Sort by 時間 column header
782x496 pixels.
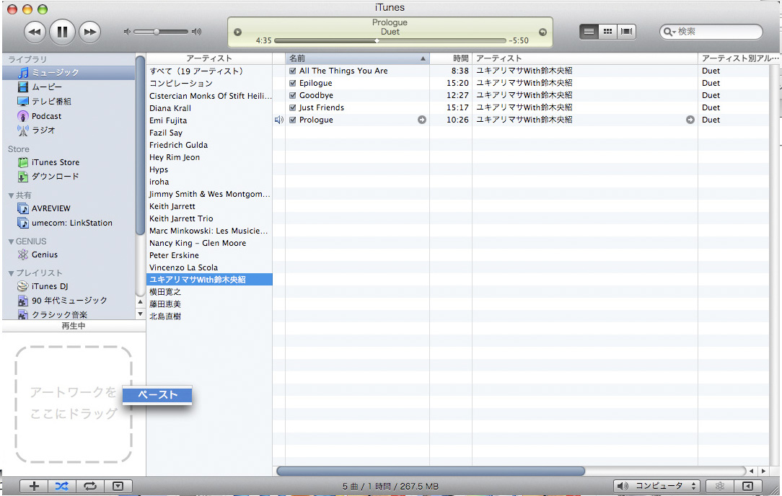451,58
